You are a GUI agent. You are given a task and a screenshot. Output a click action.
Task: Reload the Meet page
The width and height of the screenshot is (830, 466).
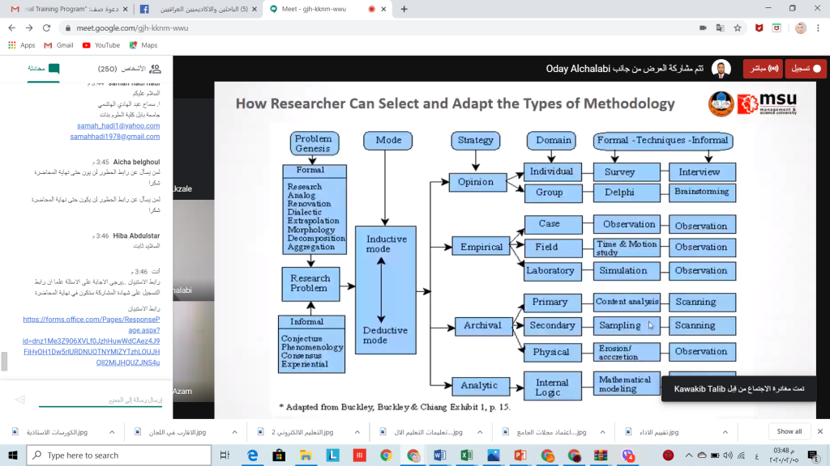click(48, 28)
